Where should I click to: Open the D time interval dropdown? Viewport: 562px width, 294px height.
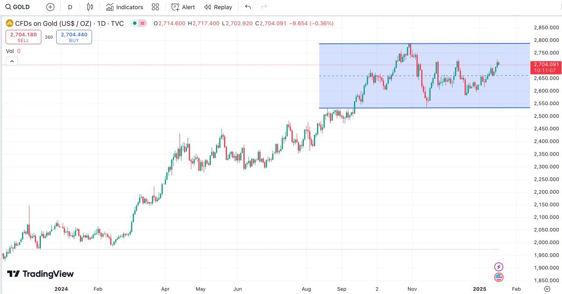pos(70,7)
